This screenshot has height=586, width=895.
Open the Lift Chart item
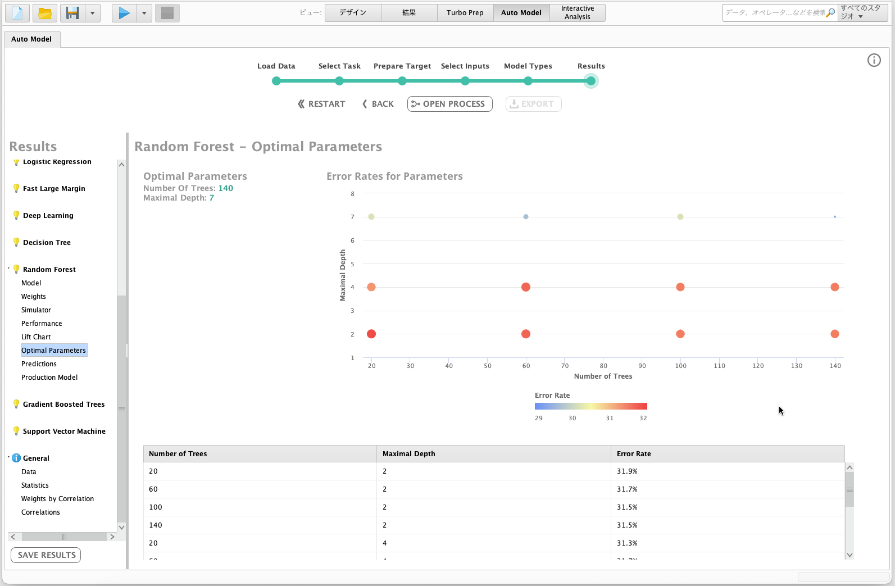click(x=36, y=337)
